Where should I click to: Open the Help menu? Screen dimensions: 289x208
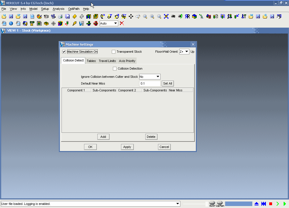[x=86, y=9]
